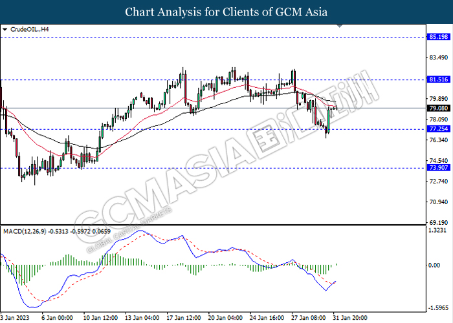Select the 85.198 resistance level label

pyautogui.click(x=439, y=37)
